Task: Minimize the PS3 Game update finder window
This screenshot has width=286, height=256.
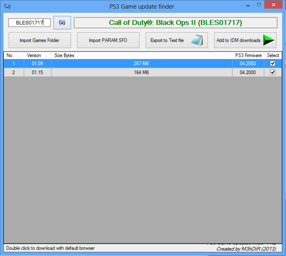Action: click(248, 5)
